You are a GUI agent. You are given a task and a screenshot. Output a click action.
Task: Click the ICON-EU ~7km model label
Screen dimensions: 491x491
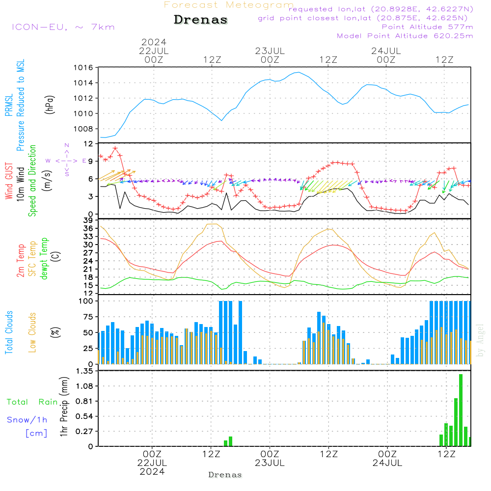click(x=63, y=27)
